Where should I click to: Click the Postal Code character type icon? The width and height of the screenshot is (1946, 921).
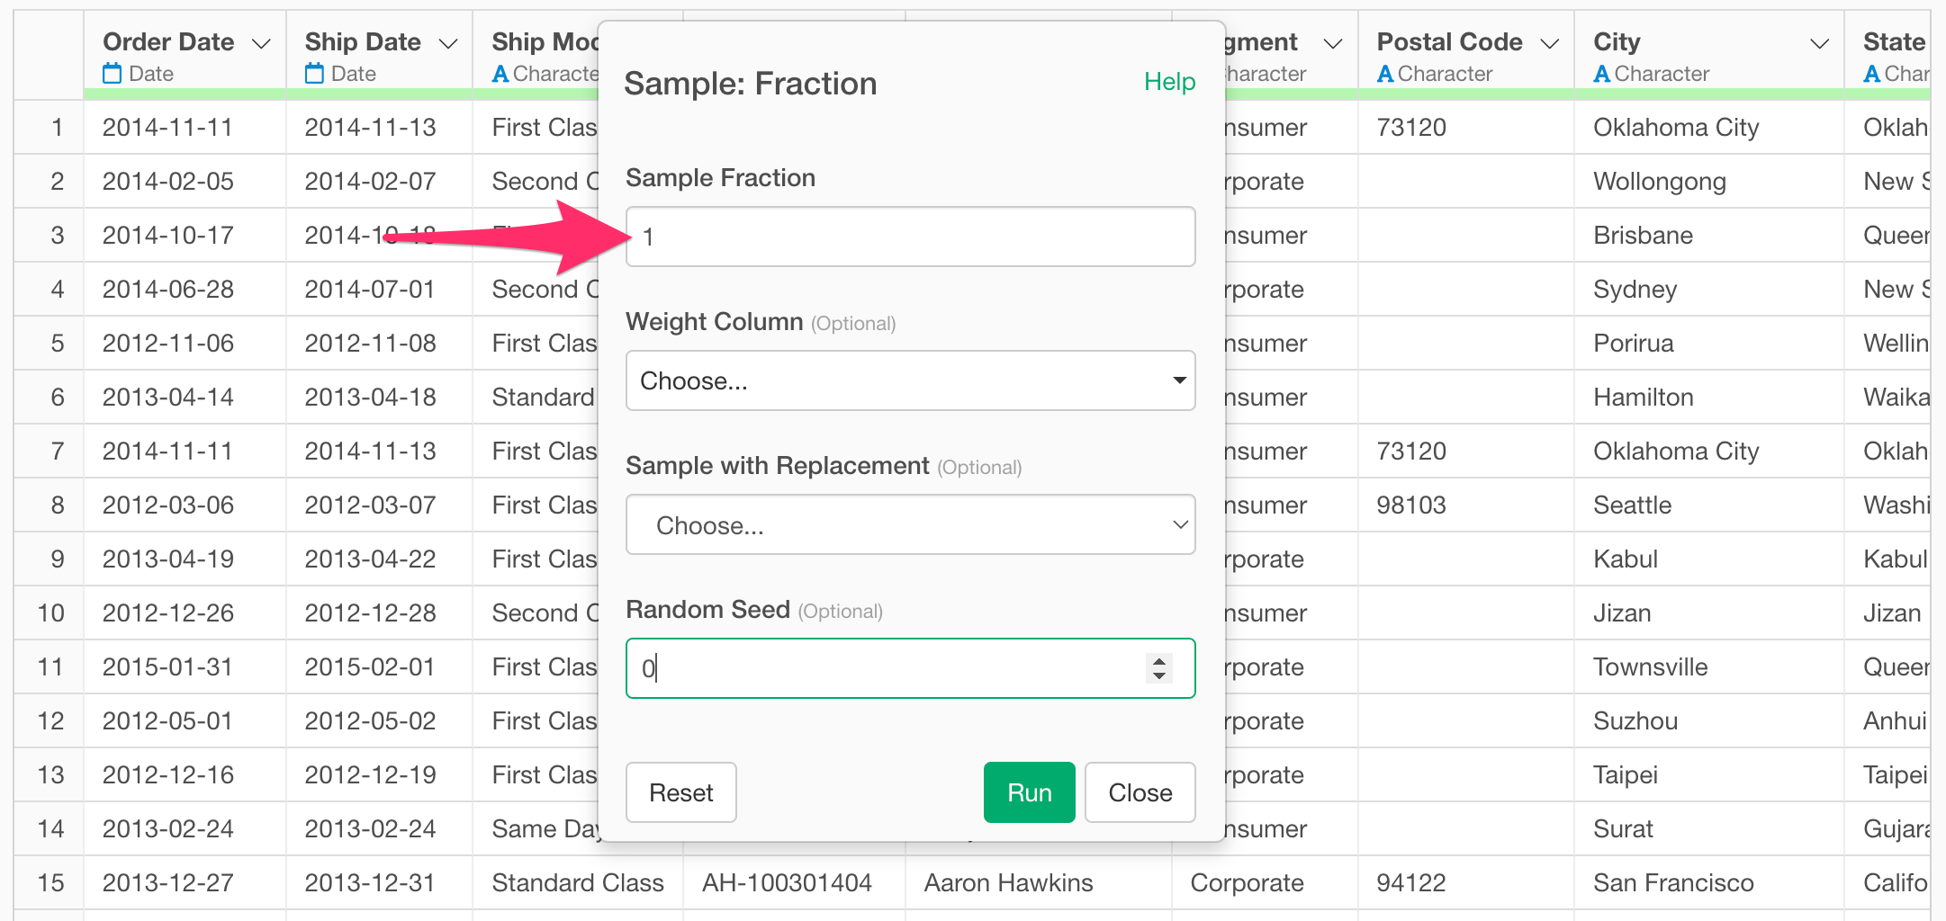[x=1385, y=74]
